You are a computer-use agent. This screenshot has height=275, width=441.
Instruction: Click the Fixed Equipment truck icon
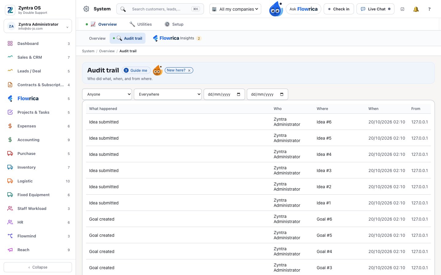click(10, 195)
